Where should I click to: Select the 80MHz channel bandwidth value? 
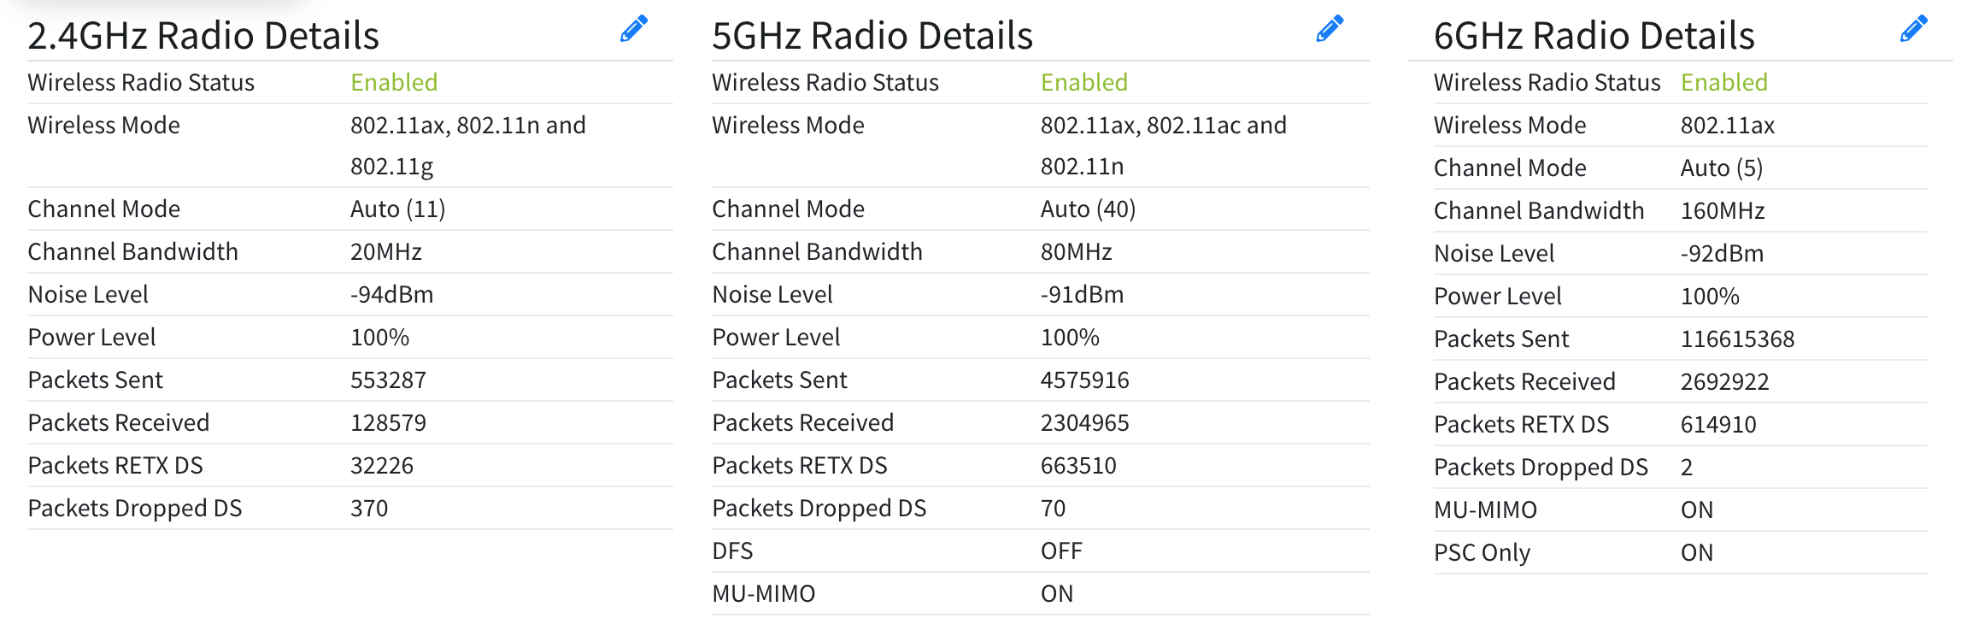click(x=1076, y=252)
